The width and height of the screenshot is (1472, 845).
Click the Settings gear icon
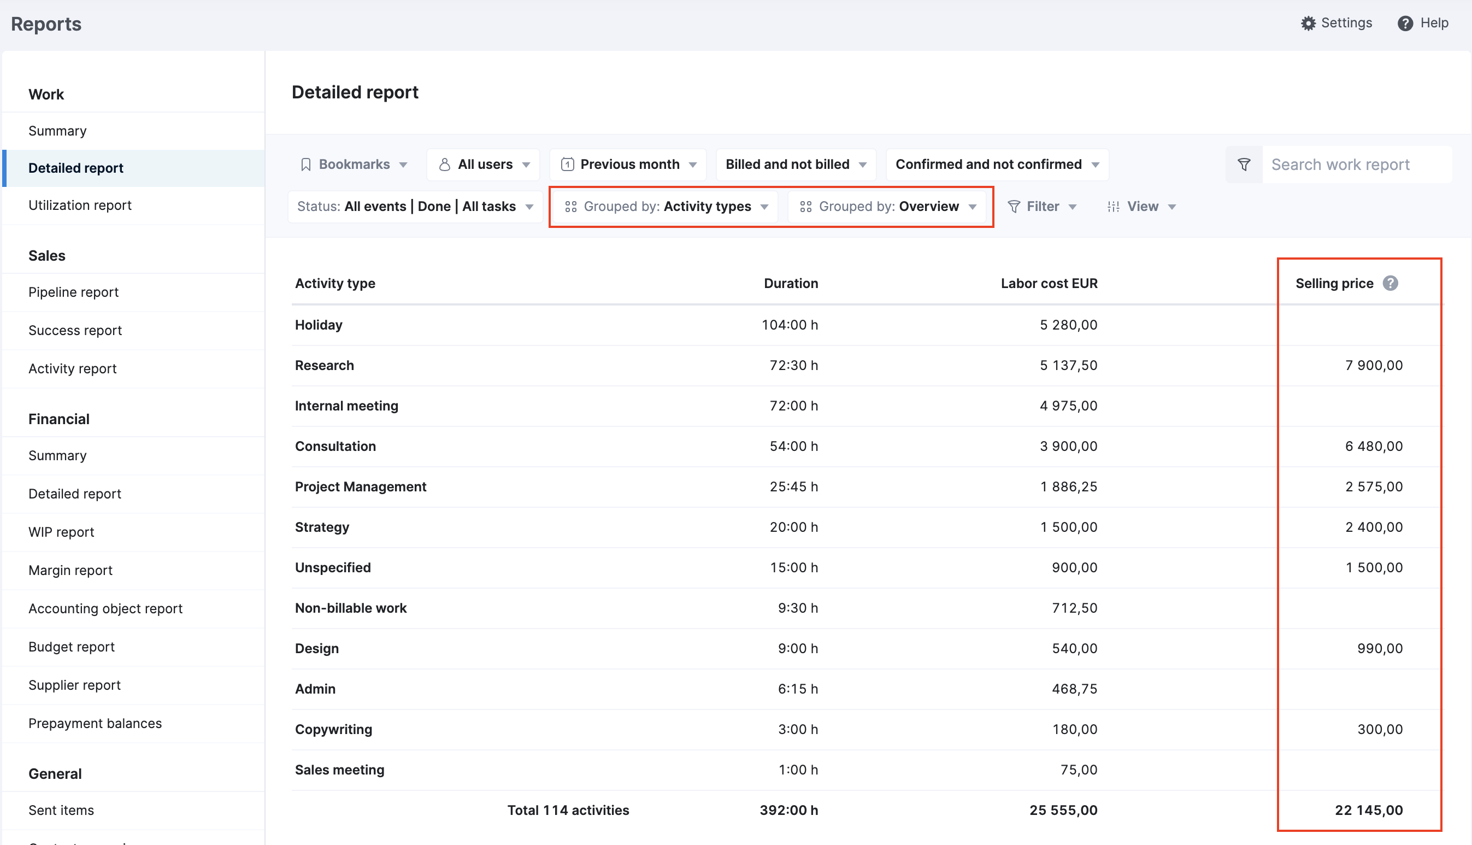1308,23
